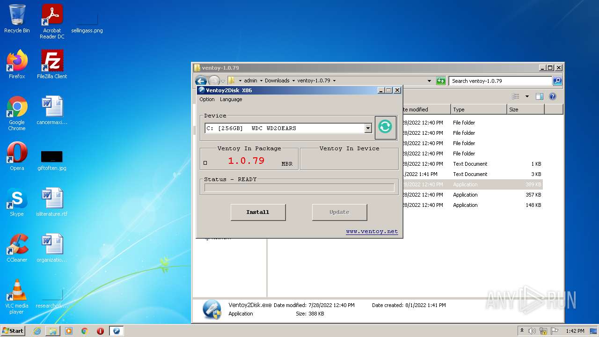This screenshot has width=599, height=337.
Task: Open Acrobat Reader DC desktop icon
Action: 52,22
